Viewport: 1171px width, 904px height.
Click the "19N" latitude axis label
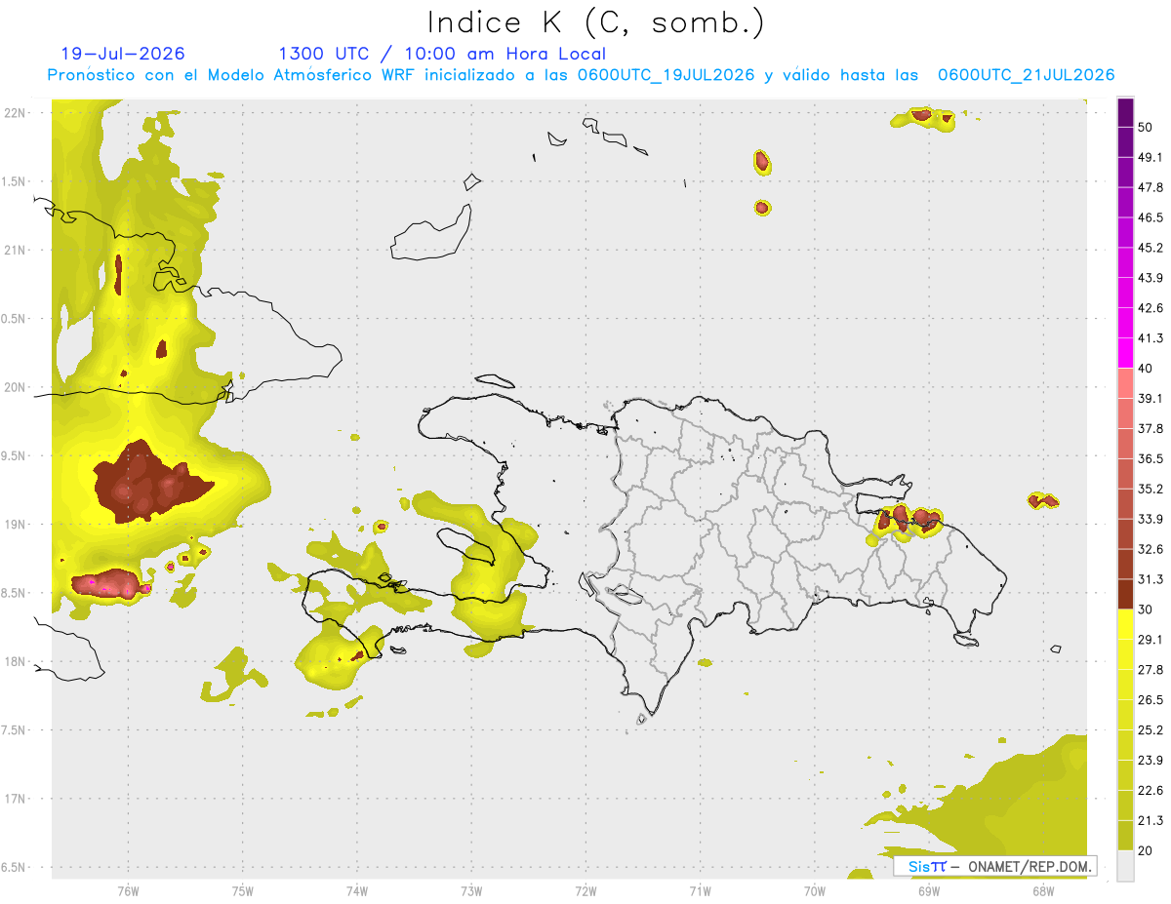click(15, 525)
